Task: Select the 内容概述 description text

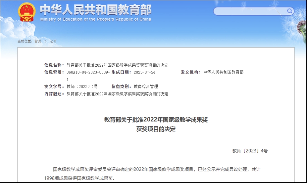Action: 117,94
